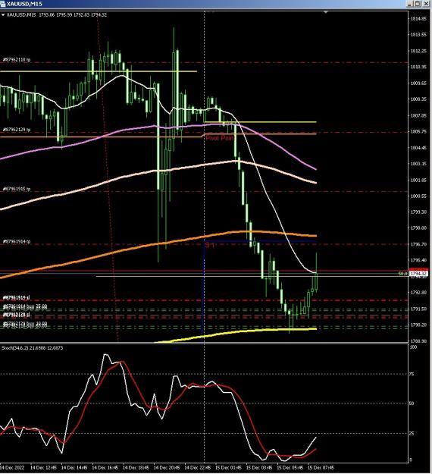Viewport: 432px width, 474px height.
Task: Click the 1807.05 price scale value
Action: [x=418, y=115]
